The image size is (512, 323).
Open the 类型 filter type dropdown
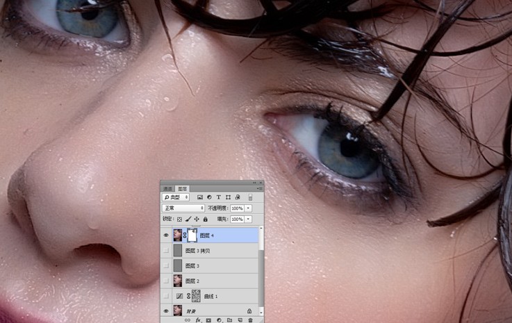(176, 197)
